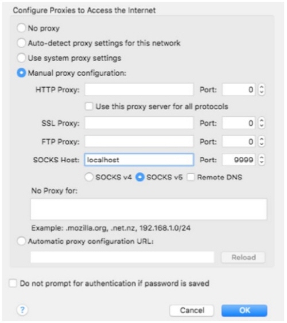Click into the No Proxy for text area
Viewport: 287px width, 323px height.
click(149, 209)
